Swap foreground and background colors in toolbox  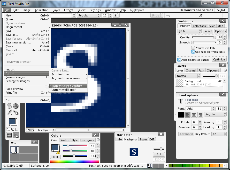coord(17,119)
